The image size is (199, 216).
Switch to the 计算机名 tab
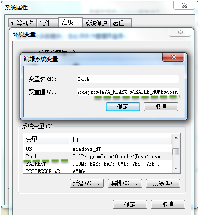23,23
